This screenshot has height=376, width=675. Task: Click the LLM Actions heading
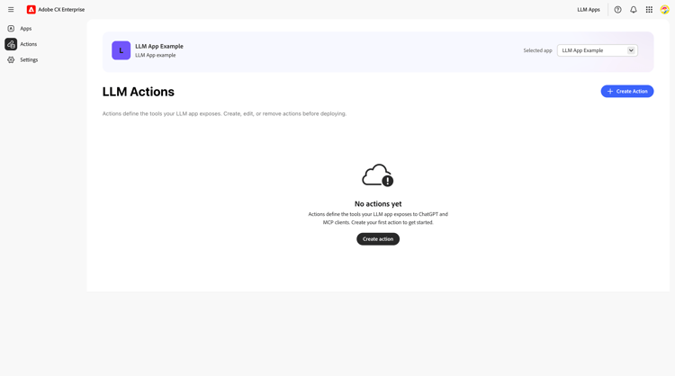click(x=139, y=92)
